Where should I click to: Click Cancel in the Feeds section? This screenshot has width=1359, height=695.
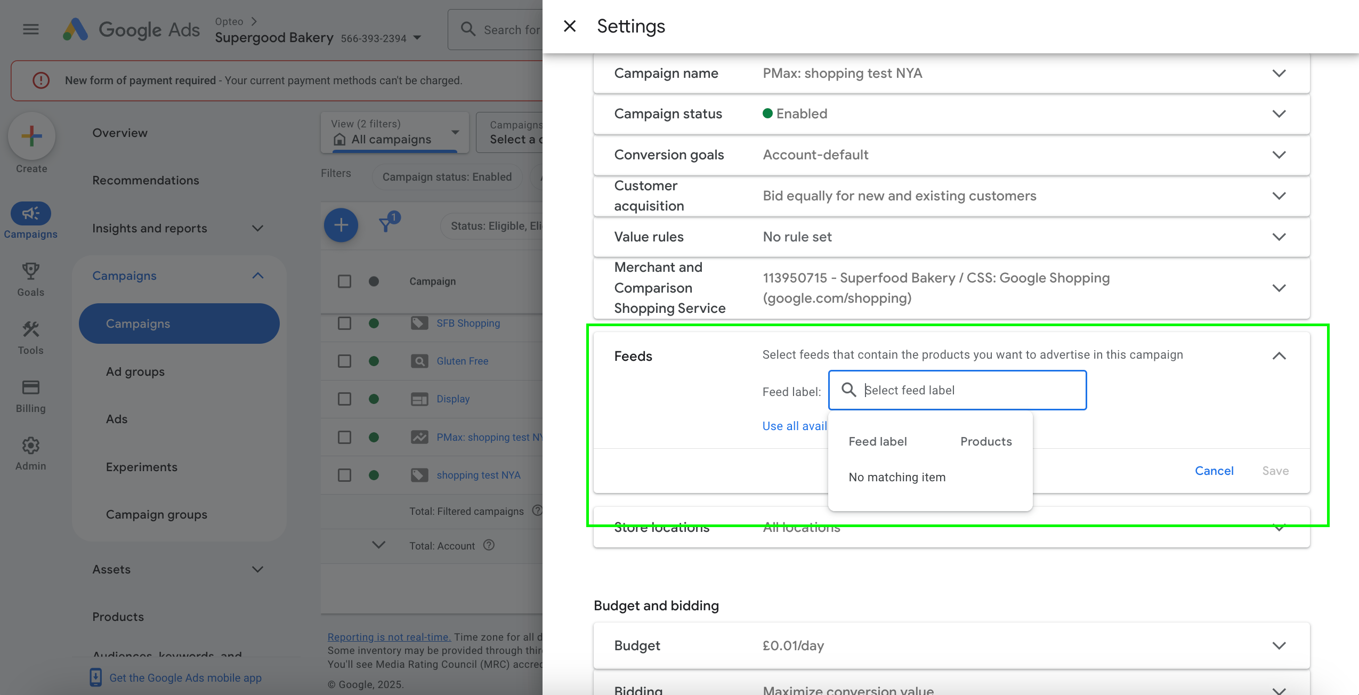tap(1214, 471)
